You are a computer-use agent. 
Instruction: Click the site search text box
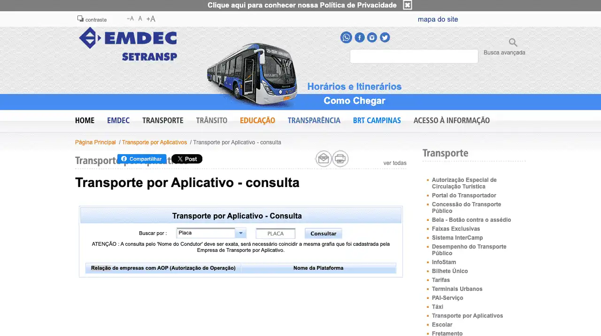point(414,56)
